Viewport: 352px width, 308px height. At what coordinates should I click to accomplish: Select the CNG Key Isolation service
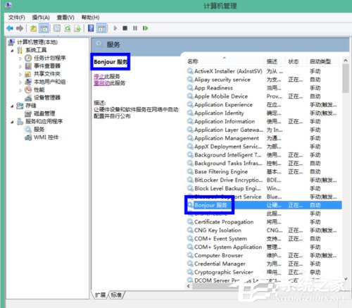pyautogui.click(x=218, y=230)
